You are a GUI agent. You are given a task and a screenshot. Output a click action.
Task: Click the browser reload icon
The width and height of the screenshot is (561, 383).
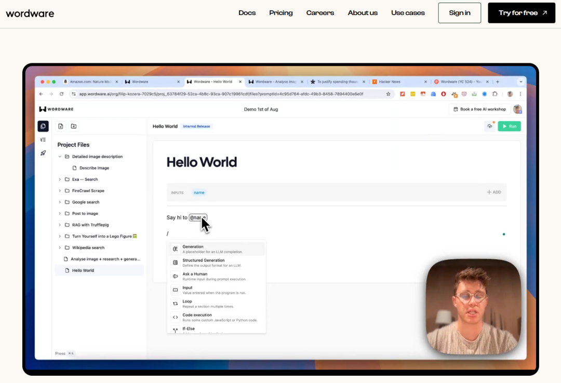pyautogui.click(x=61, y=94)
